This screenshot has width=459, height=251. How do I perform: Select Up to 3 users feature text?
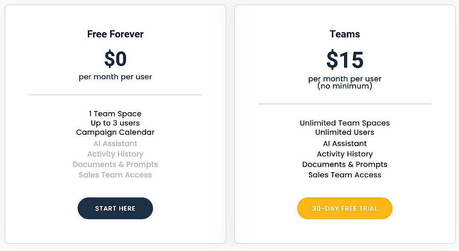(x=115, y=123)
